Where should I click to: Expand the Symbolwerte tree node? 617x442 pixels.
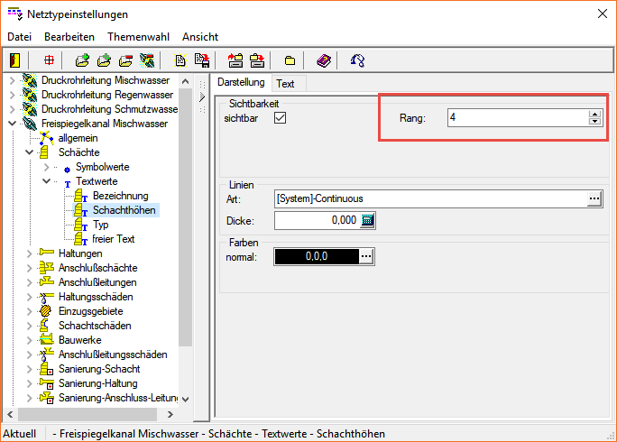click(47, 167)
